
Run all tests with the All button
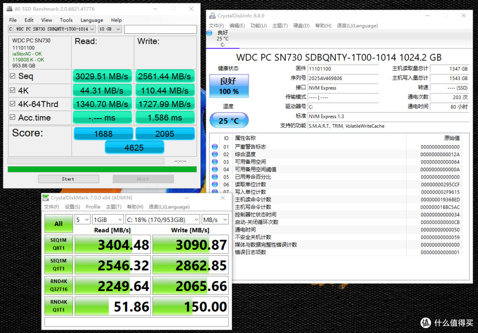point(58,224)
